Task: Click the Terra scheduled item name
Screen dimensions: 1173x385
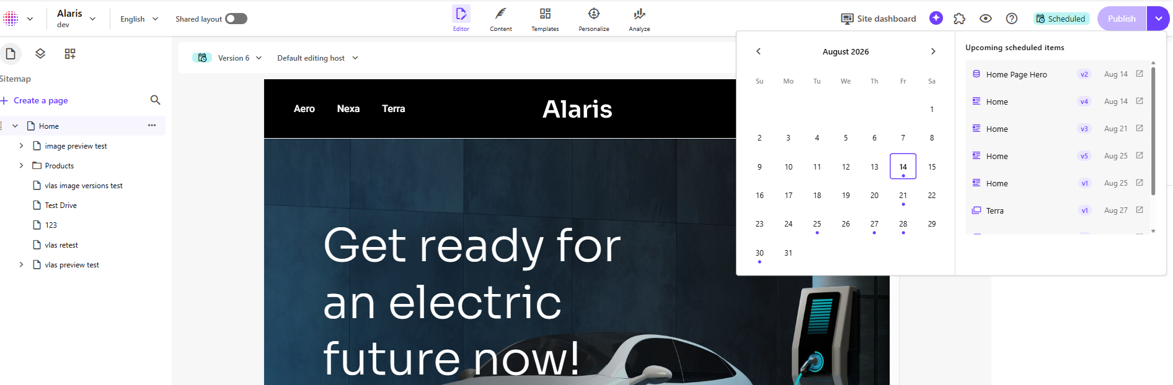Action: [x=994, y=210]
